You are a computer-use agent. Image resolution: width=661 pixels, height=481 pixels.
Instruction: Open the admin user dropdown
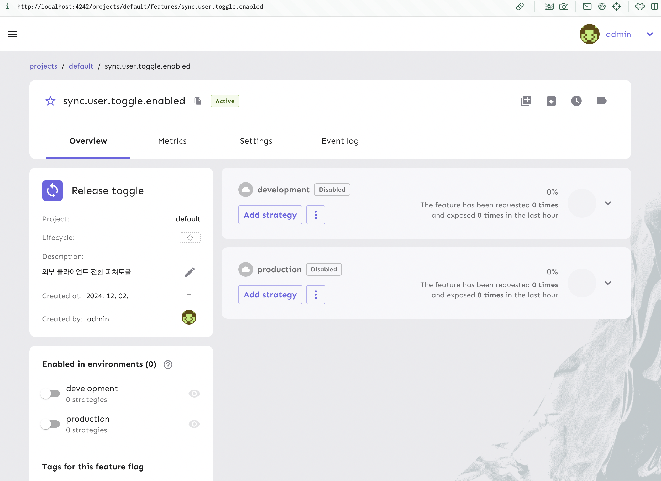coord(650,34)
